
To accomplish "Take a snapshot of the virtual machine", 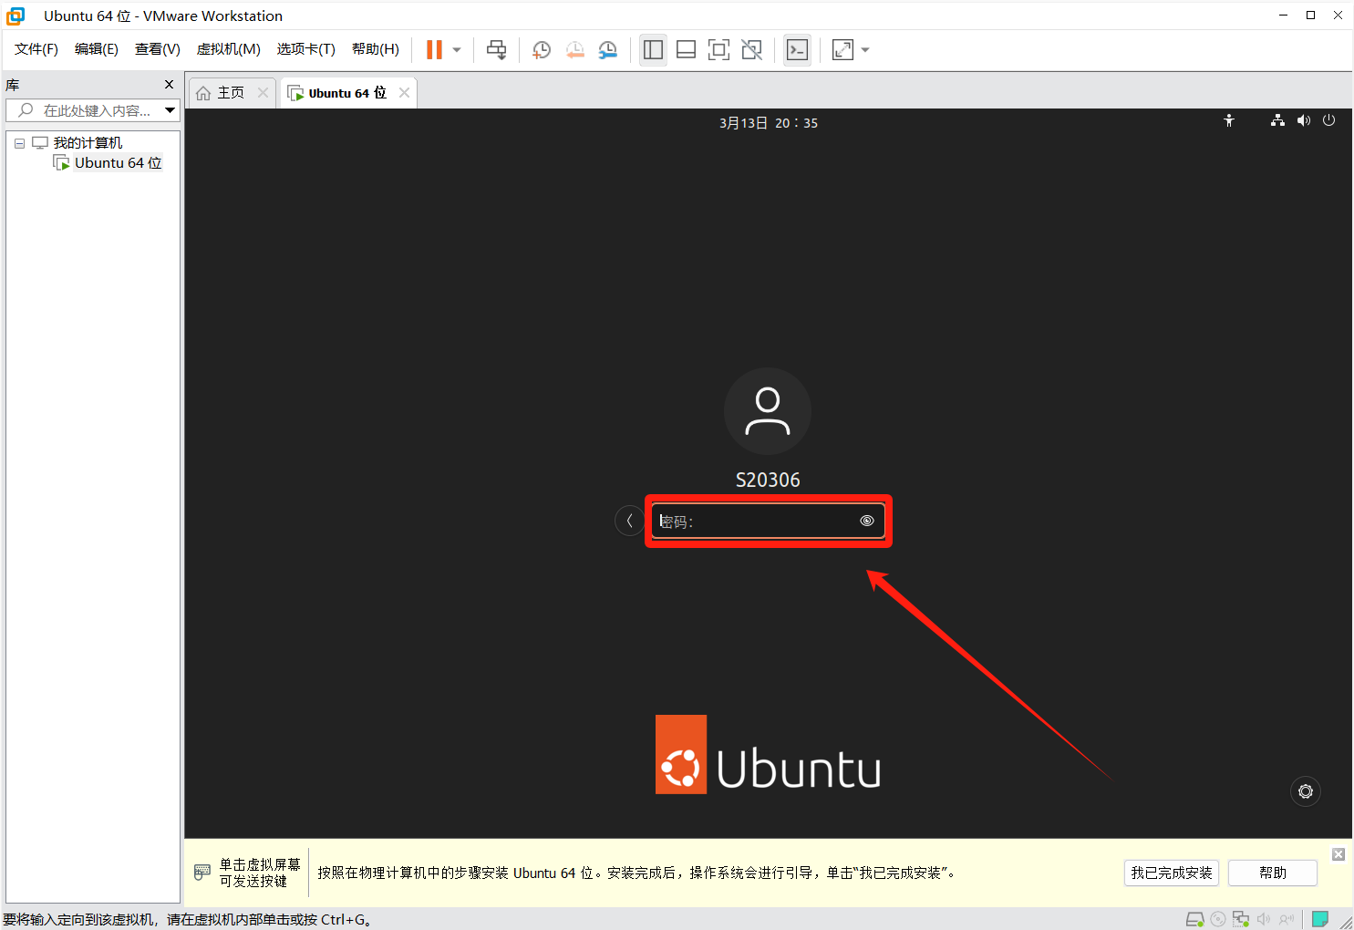I will 542,50.
